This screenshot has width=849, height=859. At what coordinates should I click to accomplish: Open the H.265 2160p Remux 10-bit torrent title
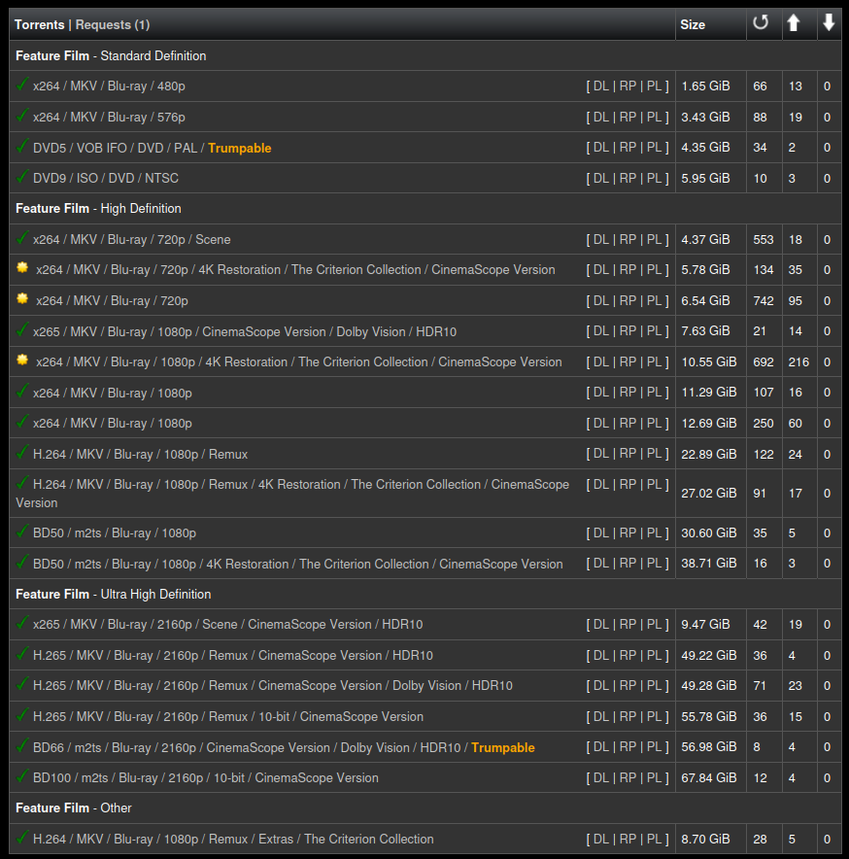coord(228,716)
